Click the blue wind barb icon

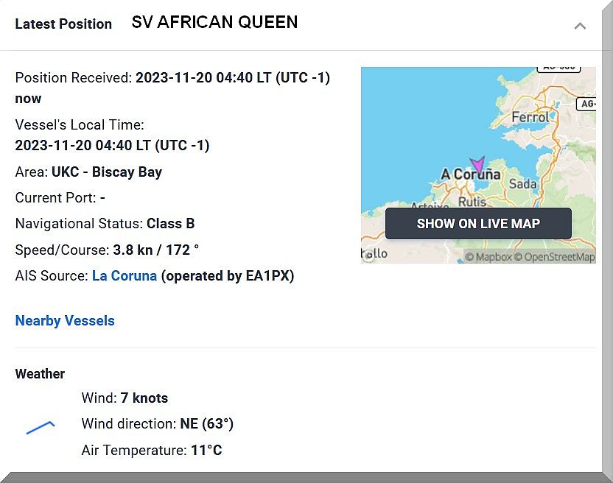point(41,426)
